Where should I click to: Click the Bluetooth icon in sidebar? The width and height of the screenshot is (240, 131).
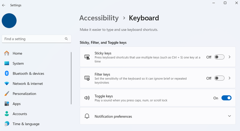(x=7, y=73)
